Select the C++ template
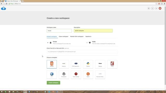The width and height of the screenshot is (166, 93). click(52, 75)
